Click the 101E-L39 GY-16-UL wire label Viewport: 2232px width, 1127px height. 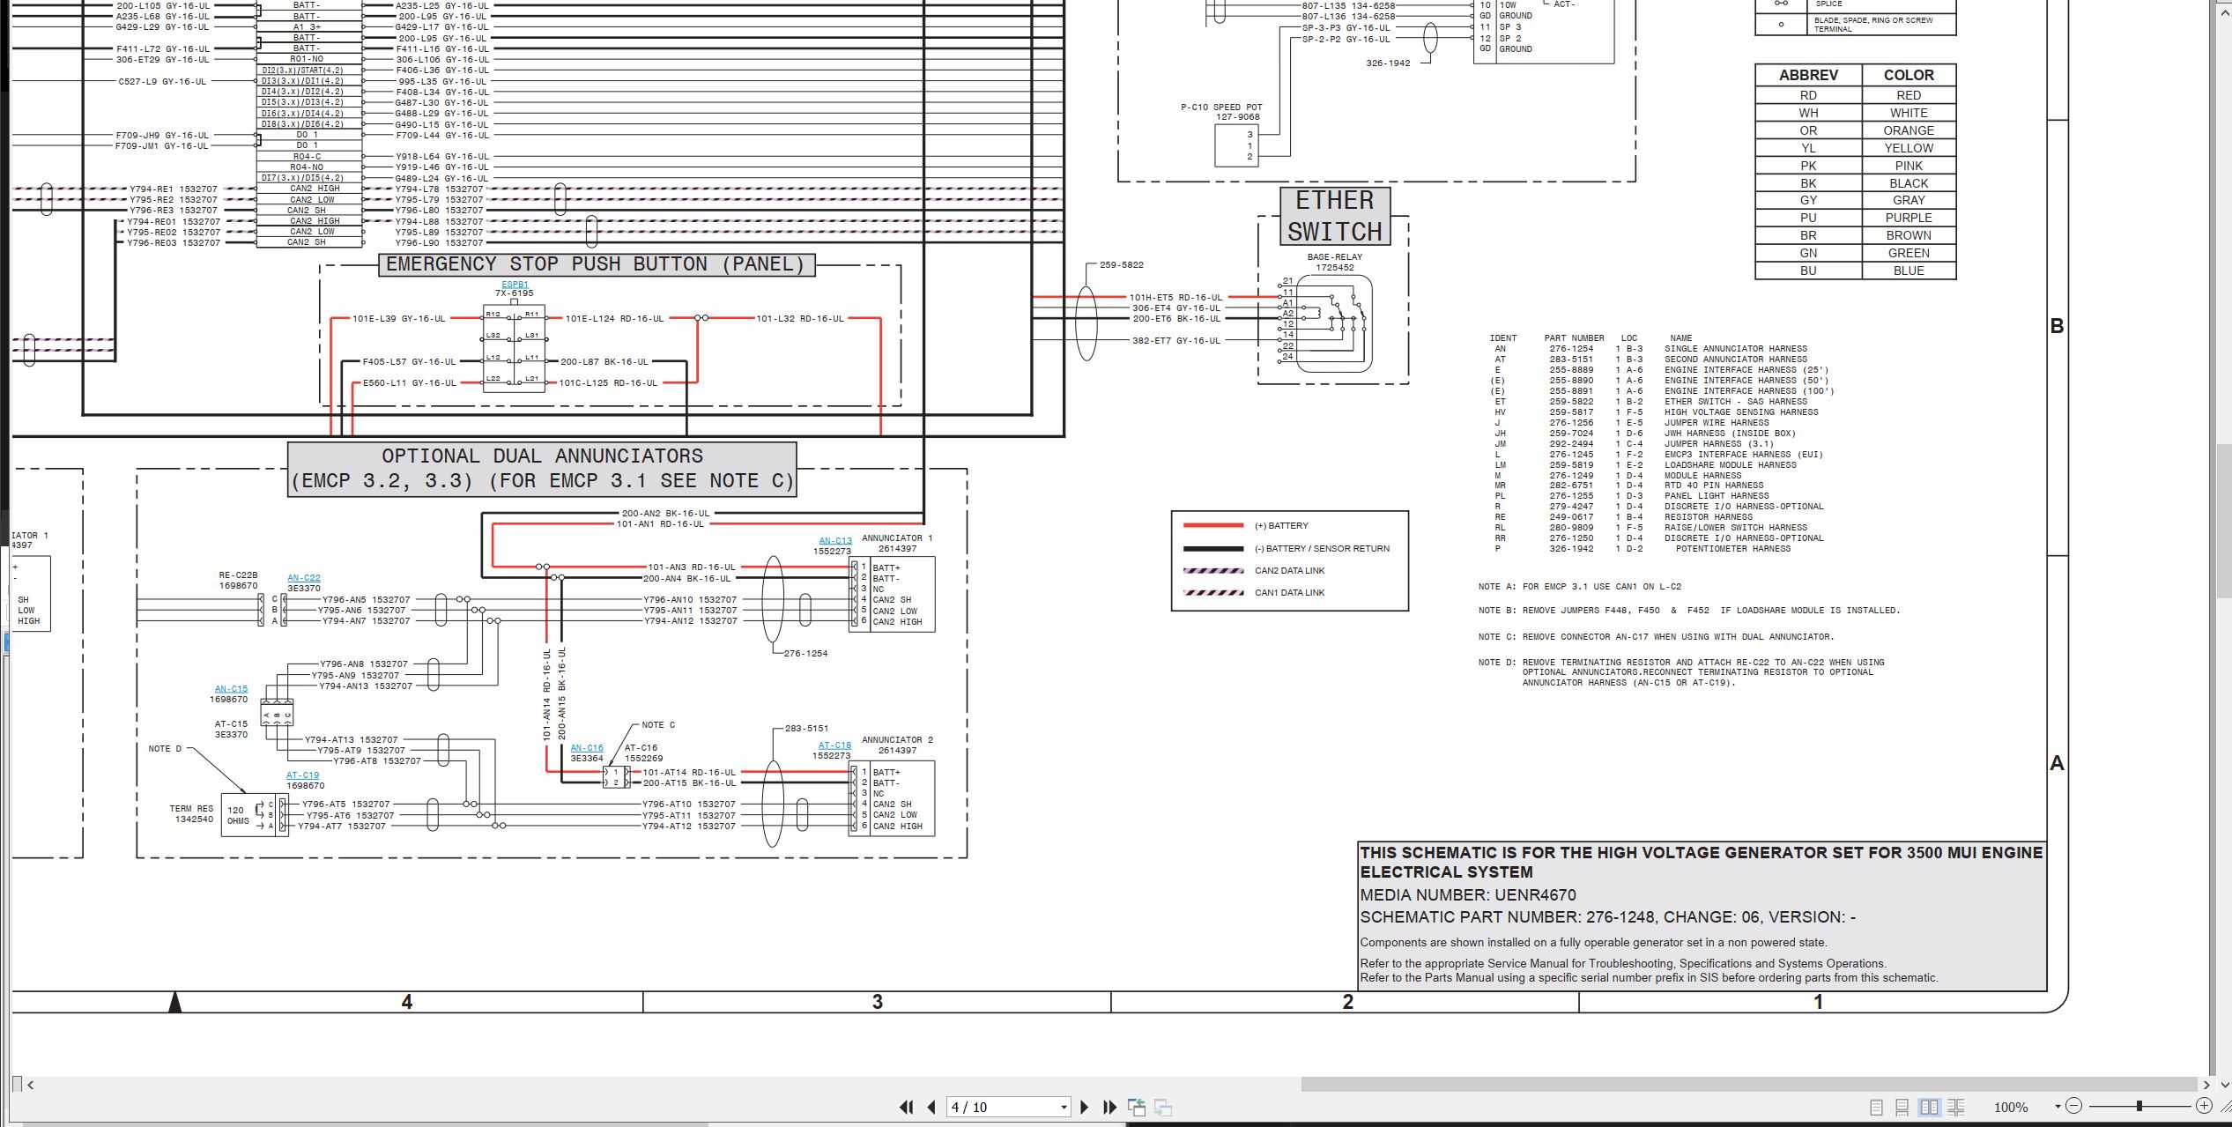pyautogui.click(x=399, y=319)
